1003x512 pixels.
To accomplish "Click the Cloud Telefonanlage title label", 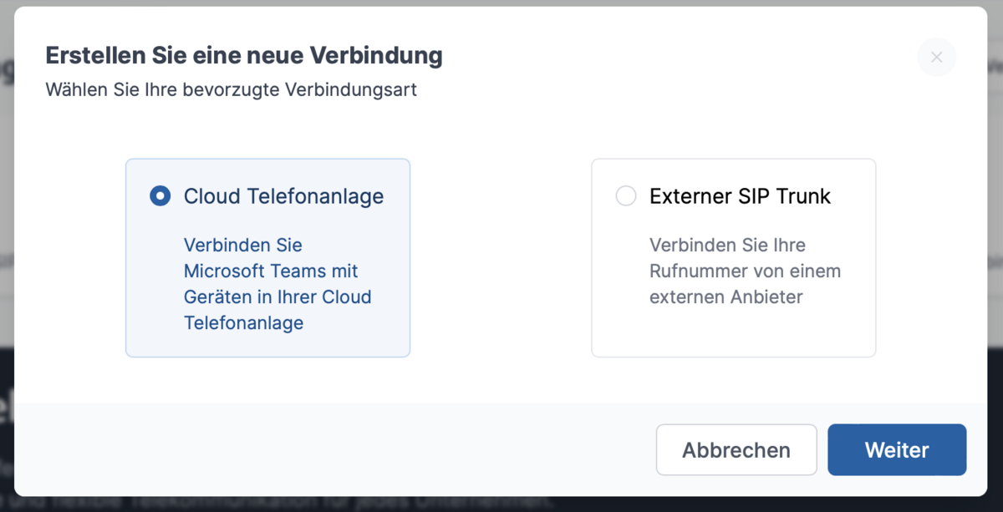I will (283, 196).
